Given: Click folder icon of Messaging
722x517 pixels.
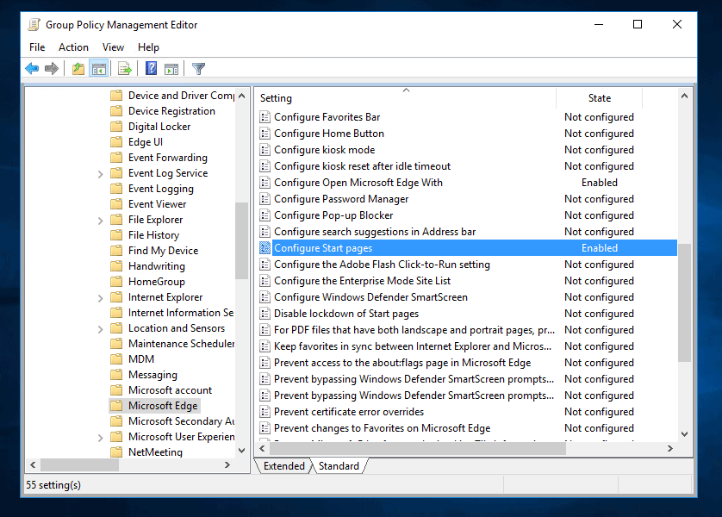Looking at the screenshot, I should 116,374.
